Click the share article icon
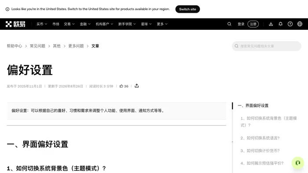This screenshot has width=308, height=173. tap(137, 86)
